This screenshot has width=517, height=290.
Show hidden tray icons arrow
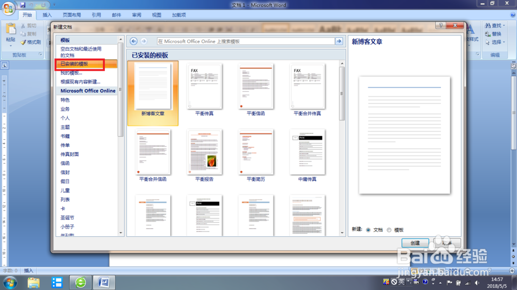[x=440, y=283]
